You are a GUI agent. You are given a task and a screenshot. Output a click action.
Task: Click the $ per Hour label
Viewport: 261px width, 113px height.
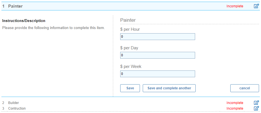130,29
